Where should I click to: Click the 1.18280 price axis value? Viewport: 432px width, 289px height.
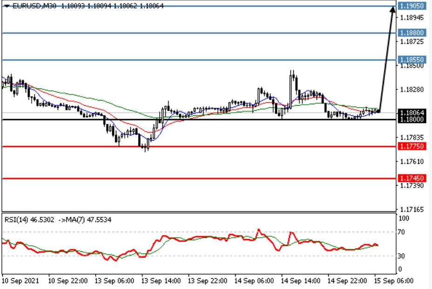coord(412,89)
